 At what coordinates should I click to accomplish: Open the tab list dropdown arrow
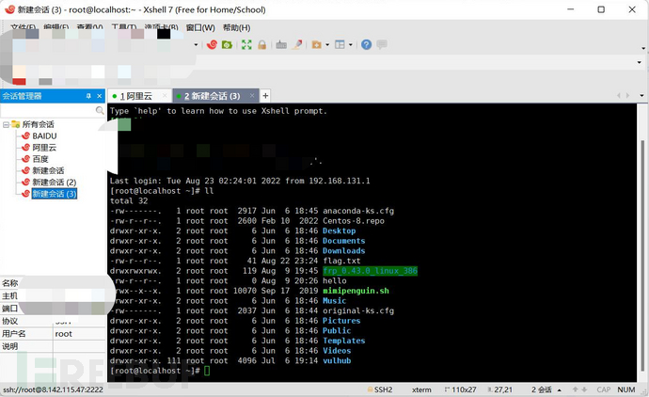point(642,96)
